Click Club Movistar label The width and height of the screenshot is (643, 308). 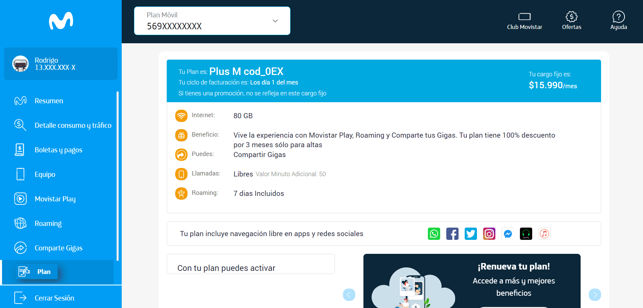(525, 27)
